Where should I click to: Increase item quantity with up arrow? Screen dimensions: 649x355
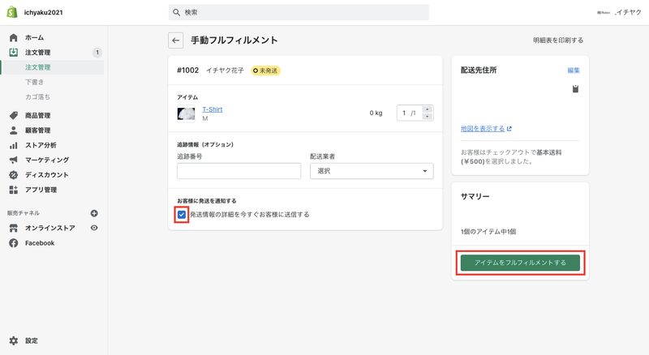[428, 109]
